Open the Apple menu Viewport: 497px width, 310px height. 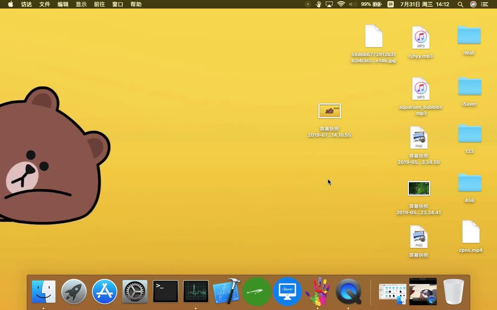pyautogui.click(x=10, y=4)
